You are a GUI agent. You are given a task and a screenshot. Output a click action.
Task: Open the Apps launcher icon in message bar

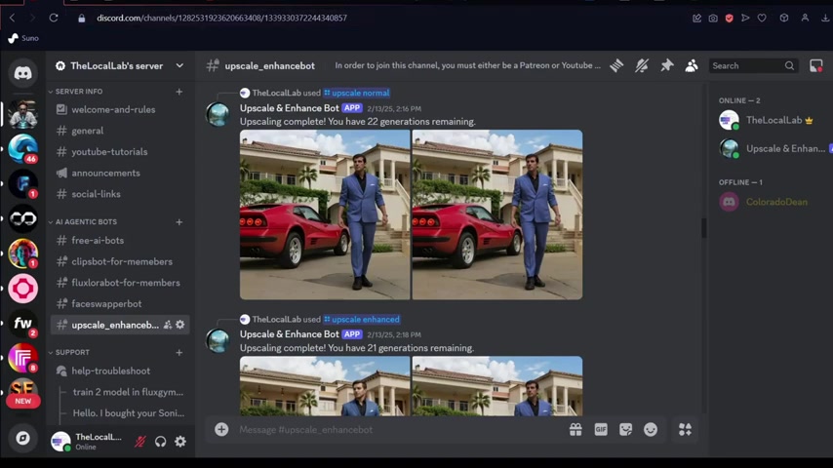(685, 429)
